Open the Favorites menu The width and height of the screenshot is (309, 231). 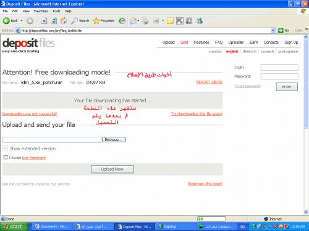(x=41, y=11)
